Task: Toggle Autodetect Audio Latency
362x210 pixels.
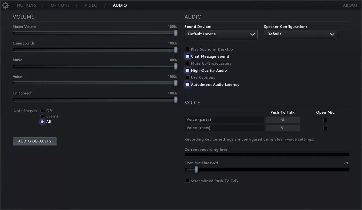Action: 188,85
